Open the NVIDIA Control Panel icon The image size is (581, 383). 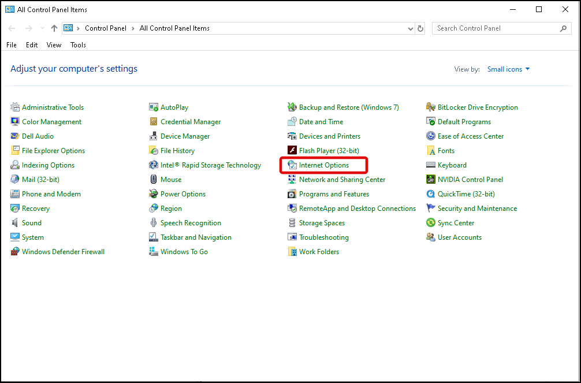click(x=431, y=180)
